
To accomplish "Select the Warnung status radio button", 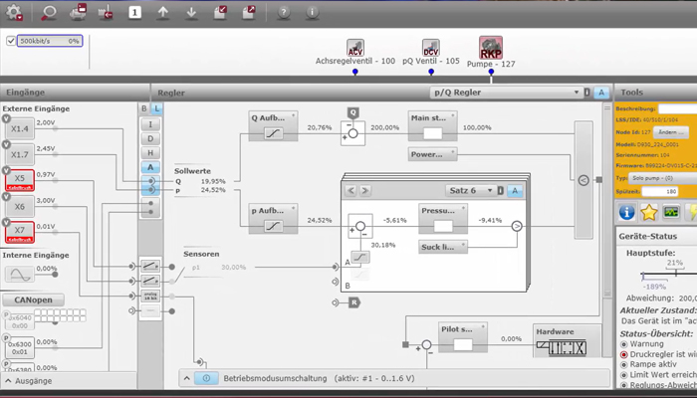I will [x=624, y=344].
